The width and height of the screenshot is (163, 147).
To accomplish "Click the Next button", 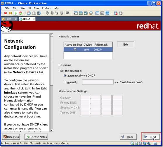I will coord(151,137).
